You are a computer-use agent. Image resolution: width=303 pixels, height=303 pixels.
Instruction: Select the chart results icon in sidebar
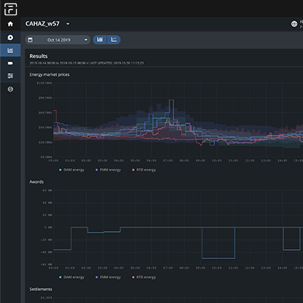11,51
